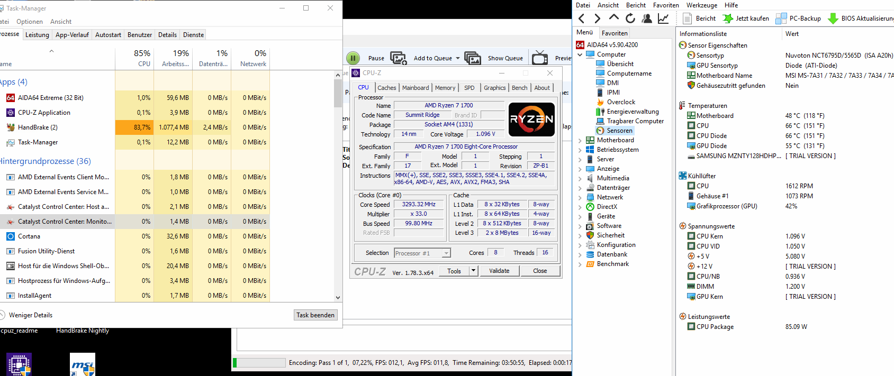This screenshot has width=894, height=376.
Task: Click the scroll-down arrow in Task-Manager list
Action: (x=338, y=298)
